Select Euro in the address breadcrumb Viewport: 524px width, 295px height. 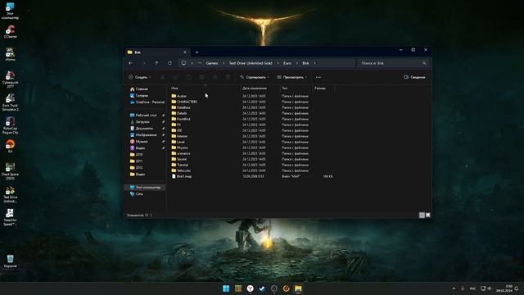pyautogui.click(x=287, y=63)
